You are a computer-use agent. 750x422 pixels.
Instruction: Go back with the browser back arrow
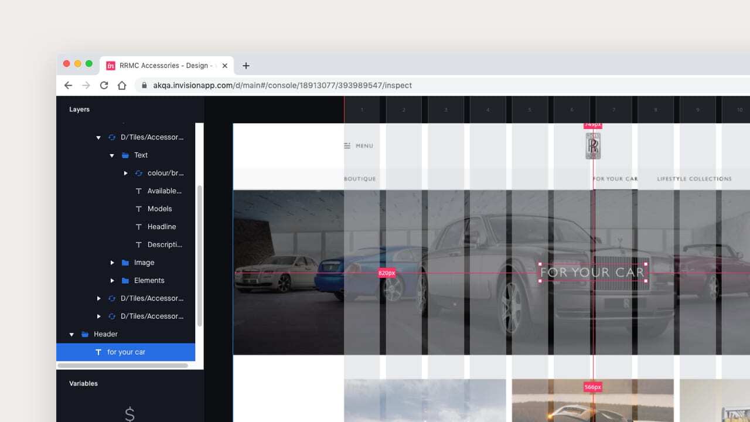(68, 85)
